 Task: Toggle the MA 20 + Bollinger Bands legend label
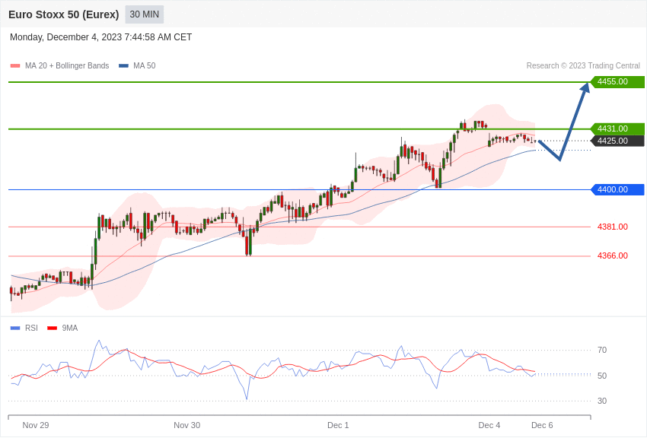click(67, 66)
